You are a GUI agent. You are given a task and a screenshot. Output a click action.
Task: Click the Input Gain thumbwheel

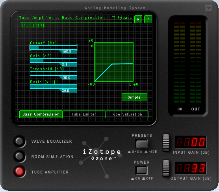point(166,143)
